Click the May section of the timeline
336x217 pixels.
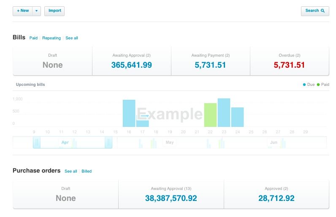[169, 143]
